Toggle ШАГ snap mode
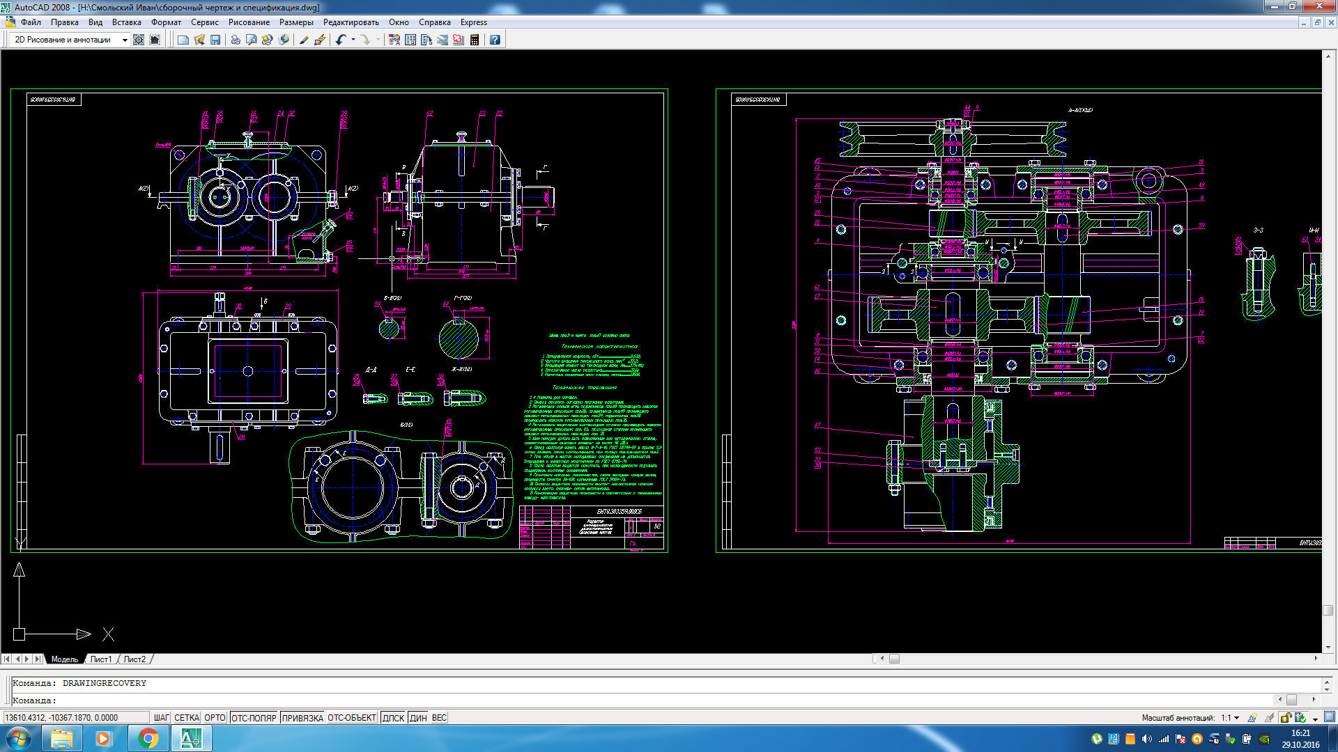 pyautogui.click(x=161, y=718)
